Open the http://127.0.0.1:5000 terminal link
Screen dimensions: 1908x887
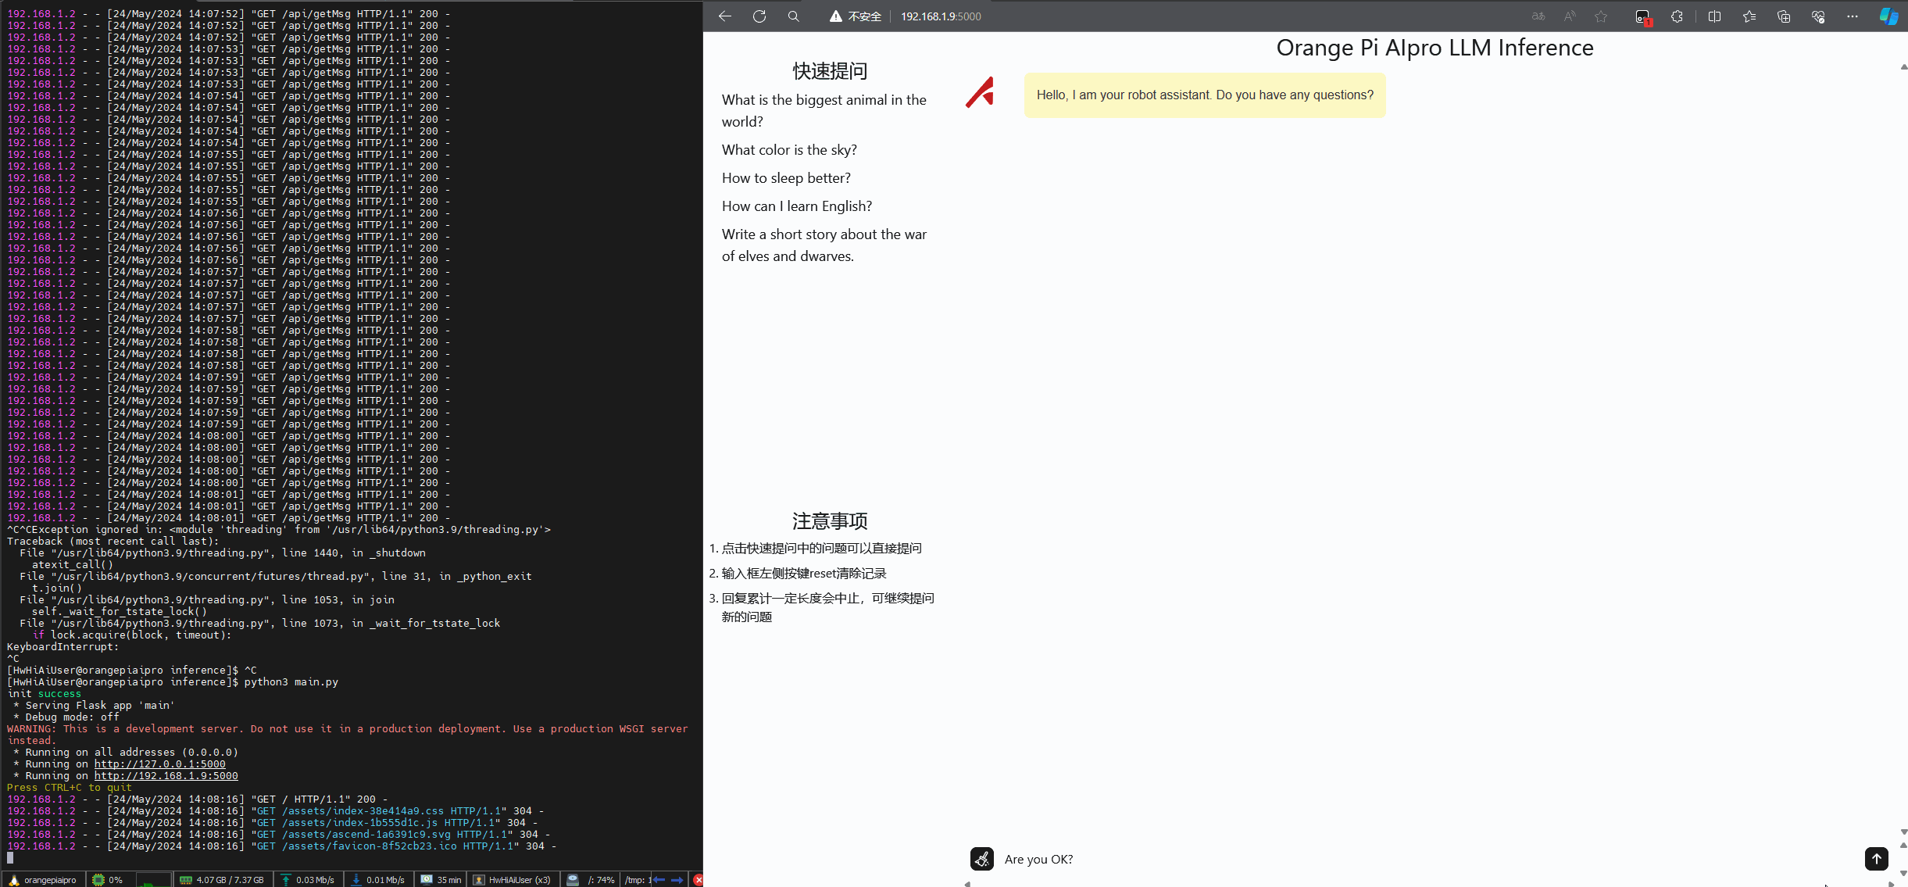[159, 764]
